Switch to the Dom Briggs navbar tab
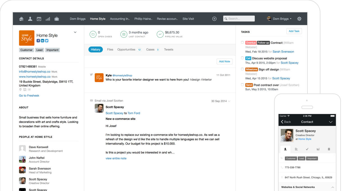 (78, 19)
